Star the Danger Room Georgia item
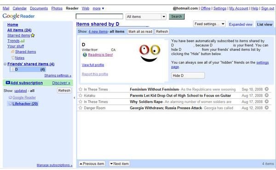The width and height of the screenshot is (276, 170). 80,108
